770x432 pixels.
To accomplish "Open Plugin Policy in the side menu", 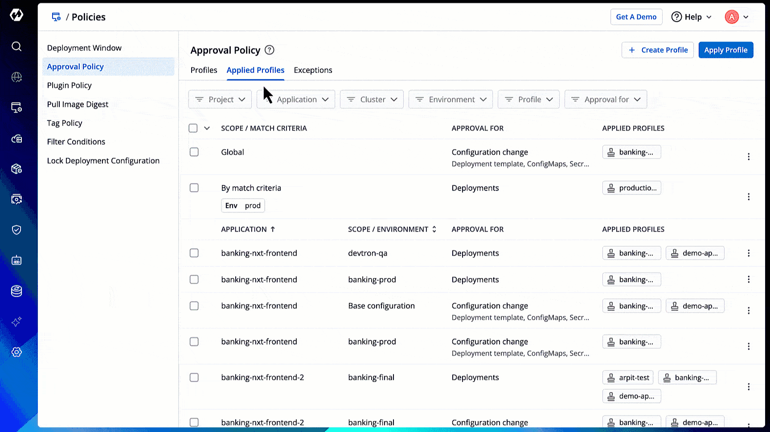I will [70, 85].
